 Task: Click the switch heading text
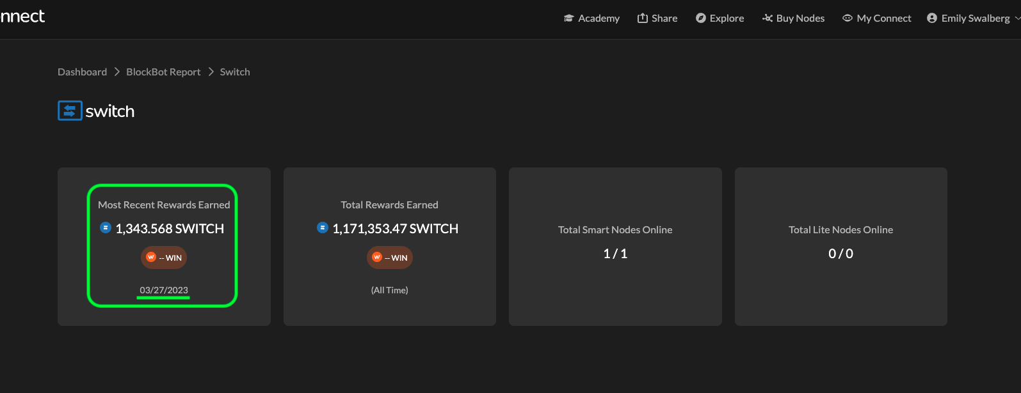(110, 111)
